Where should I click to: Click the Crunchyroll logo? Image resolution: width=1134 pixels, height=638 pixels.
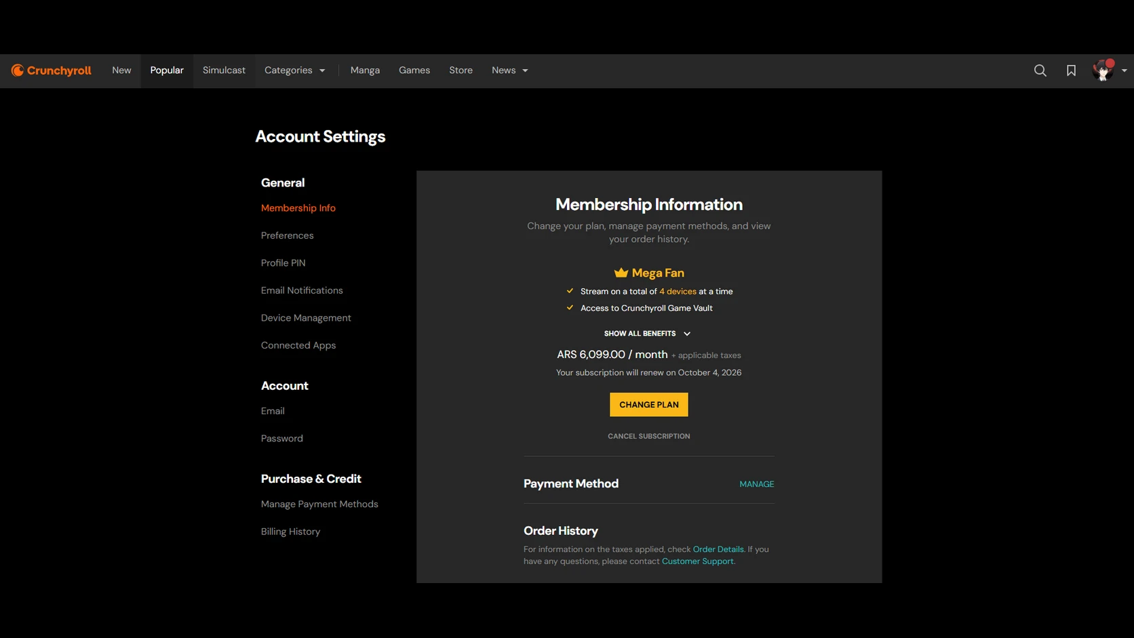52,71
